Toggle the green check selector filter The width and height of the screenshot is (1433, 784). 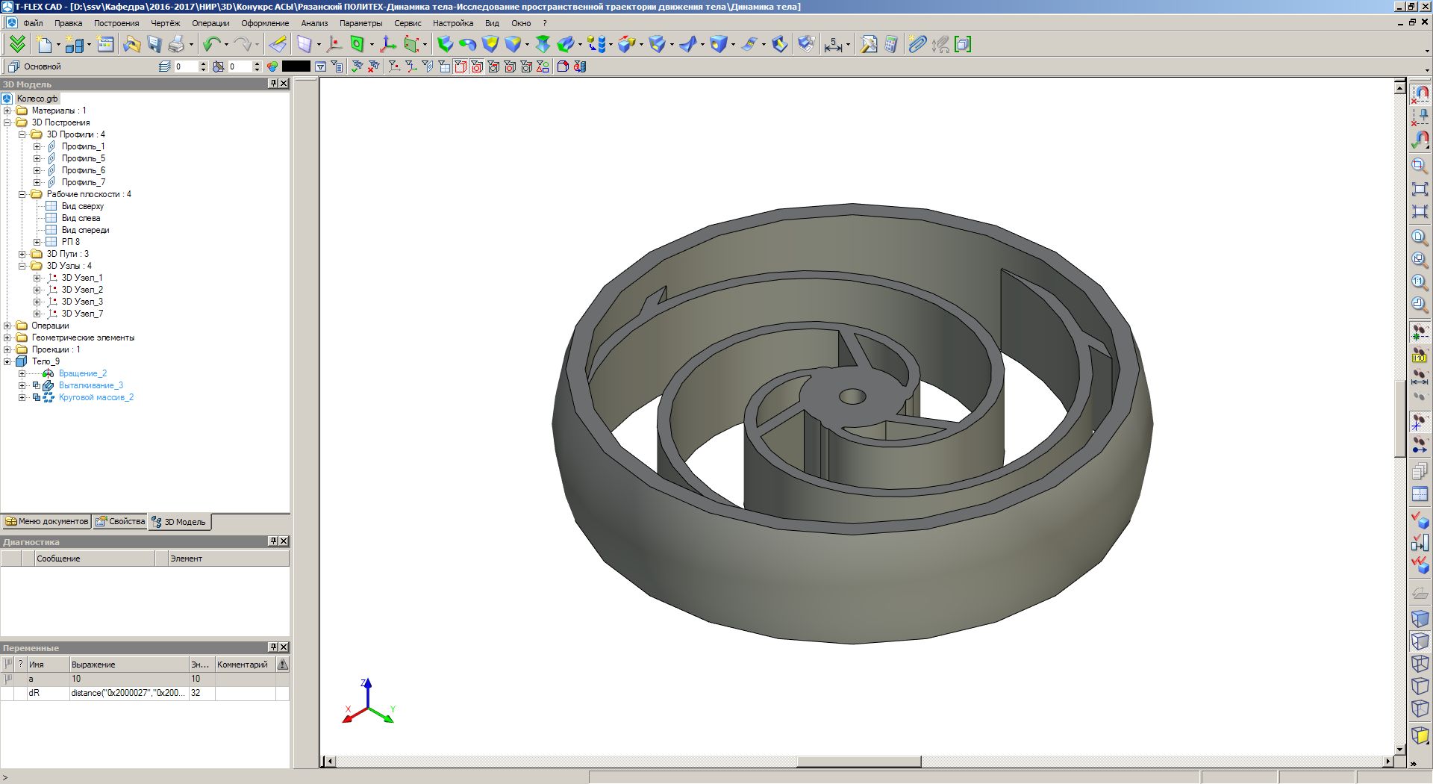point(358,66)
